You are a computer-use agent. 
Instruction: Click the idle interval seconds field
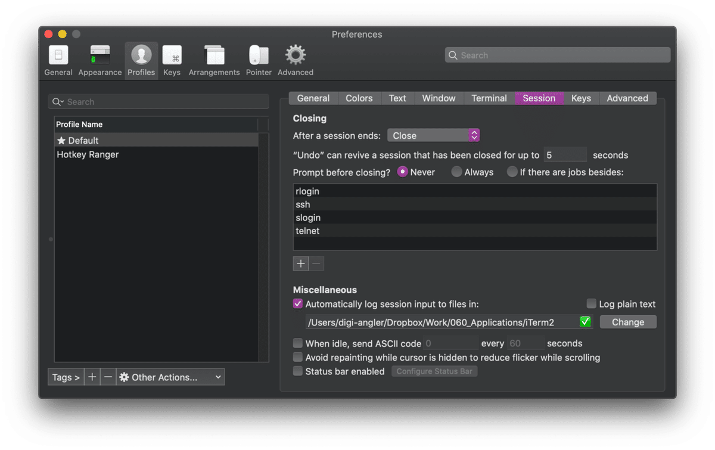[526, 343]
